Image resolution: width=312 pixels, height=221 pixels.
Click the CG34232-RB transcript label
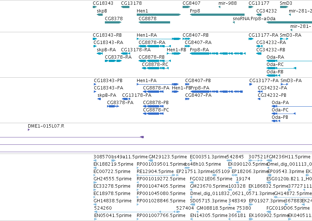pos(271,50)
